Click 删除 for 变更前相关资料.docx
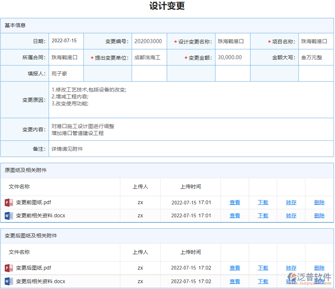Viewport: 335px width, 289px height. point(319,215)
